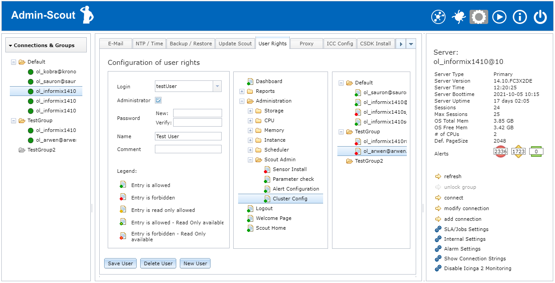Click green status dot of ol_sauron@saur in sidebar
Image resolution: width=555 pixels, height=283 pixels.
tap(31, 82)
